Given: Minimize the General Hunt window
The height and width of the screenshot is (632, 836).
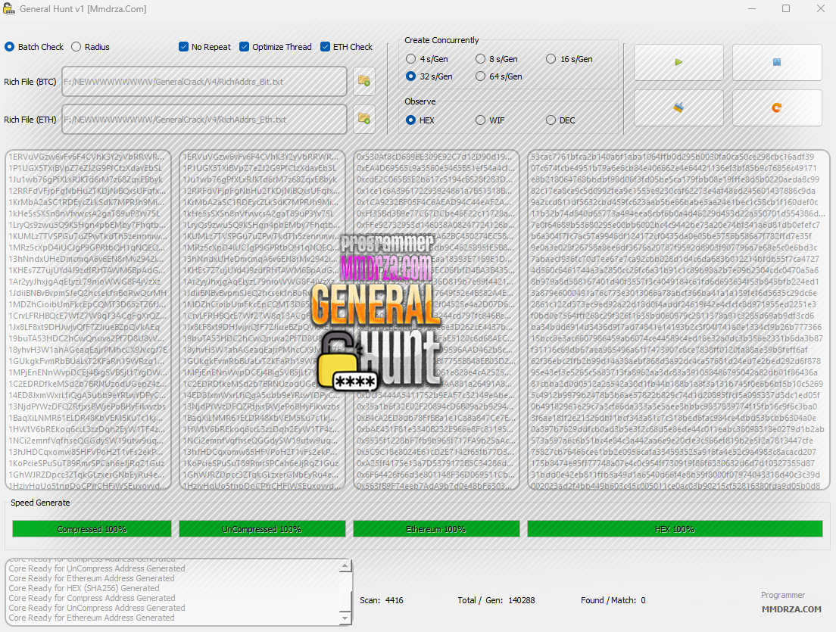Looking at the screenshot, I should (752, 8).
